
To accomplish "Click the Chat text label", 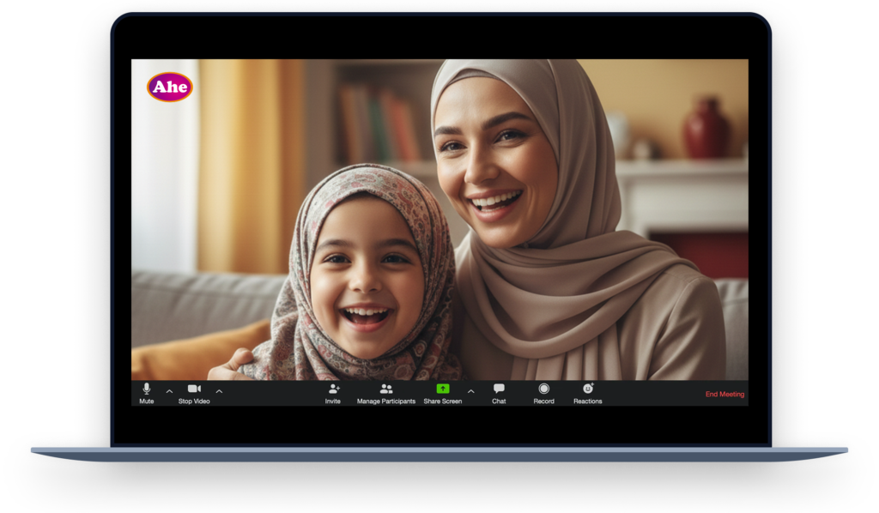I will 499,401.
